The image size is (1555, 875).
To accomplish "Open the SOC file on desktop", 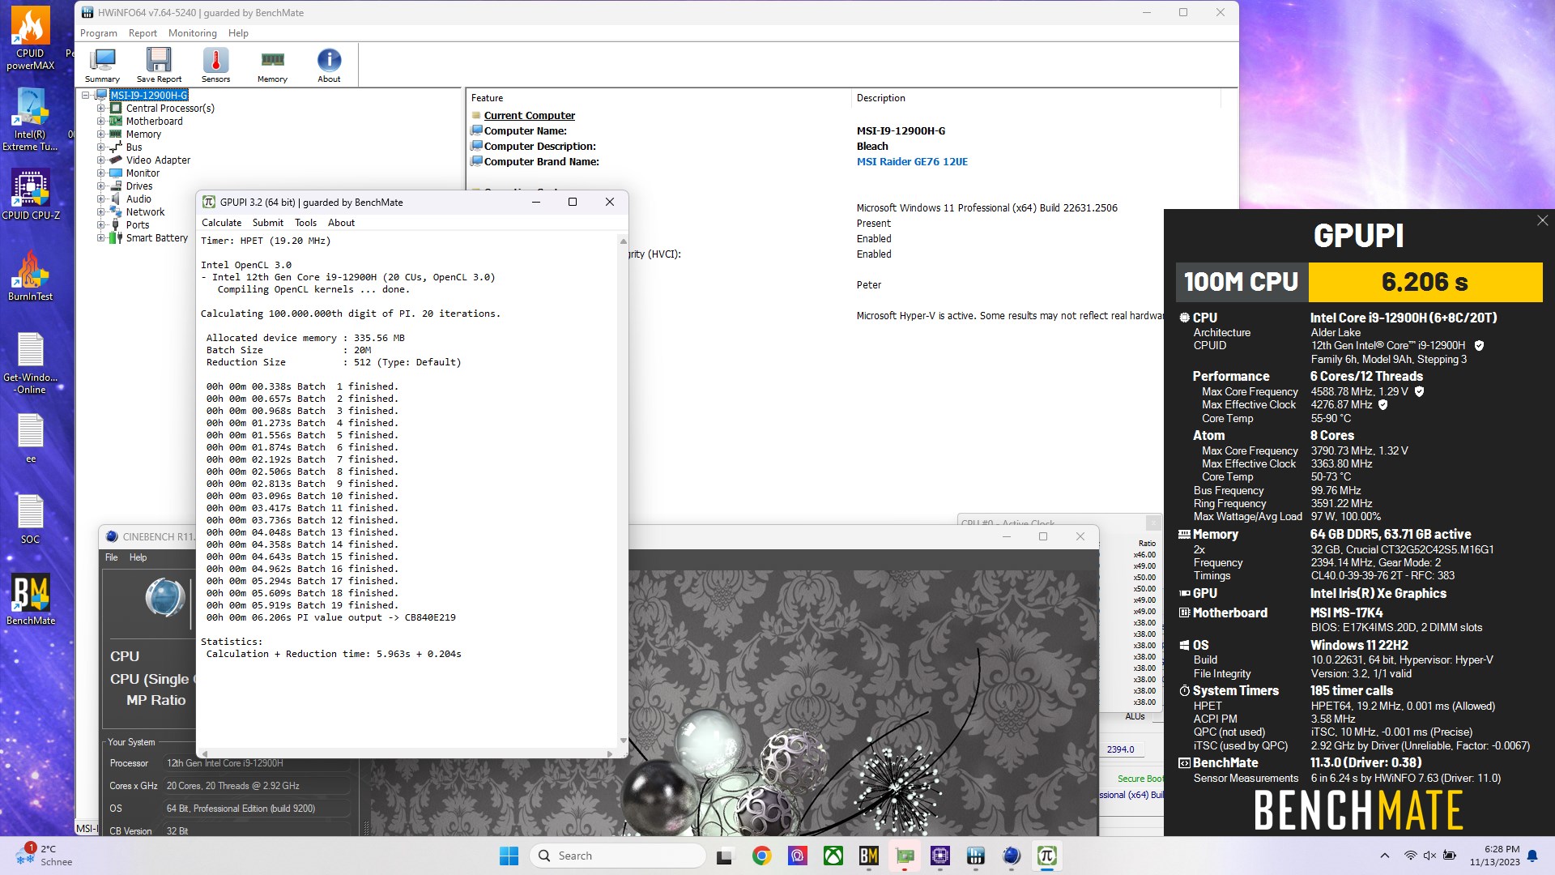I will tap(31, 519).
